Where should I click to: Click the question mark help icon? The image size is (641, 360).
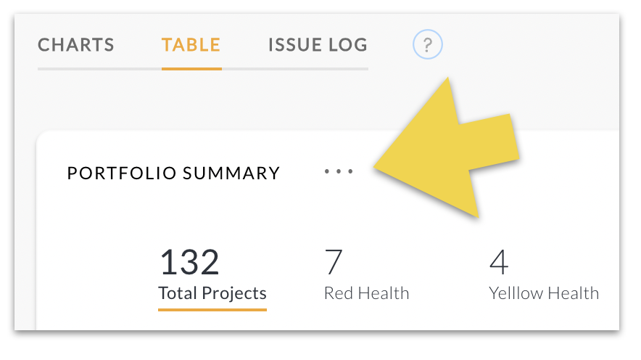coord(428,46)
